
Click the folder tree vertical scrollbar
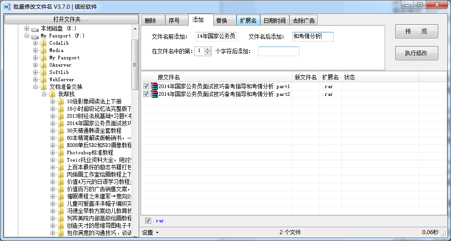click(x=135, y=64)
